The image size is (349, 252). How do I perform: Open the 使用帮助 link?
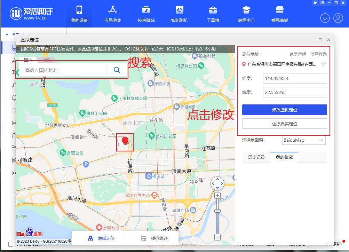(x=318, y=54)
